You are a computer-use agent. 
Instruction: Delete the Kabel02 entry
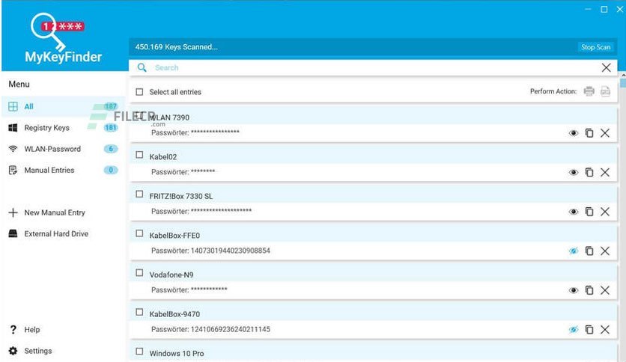(x=605, y=172)
